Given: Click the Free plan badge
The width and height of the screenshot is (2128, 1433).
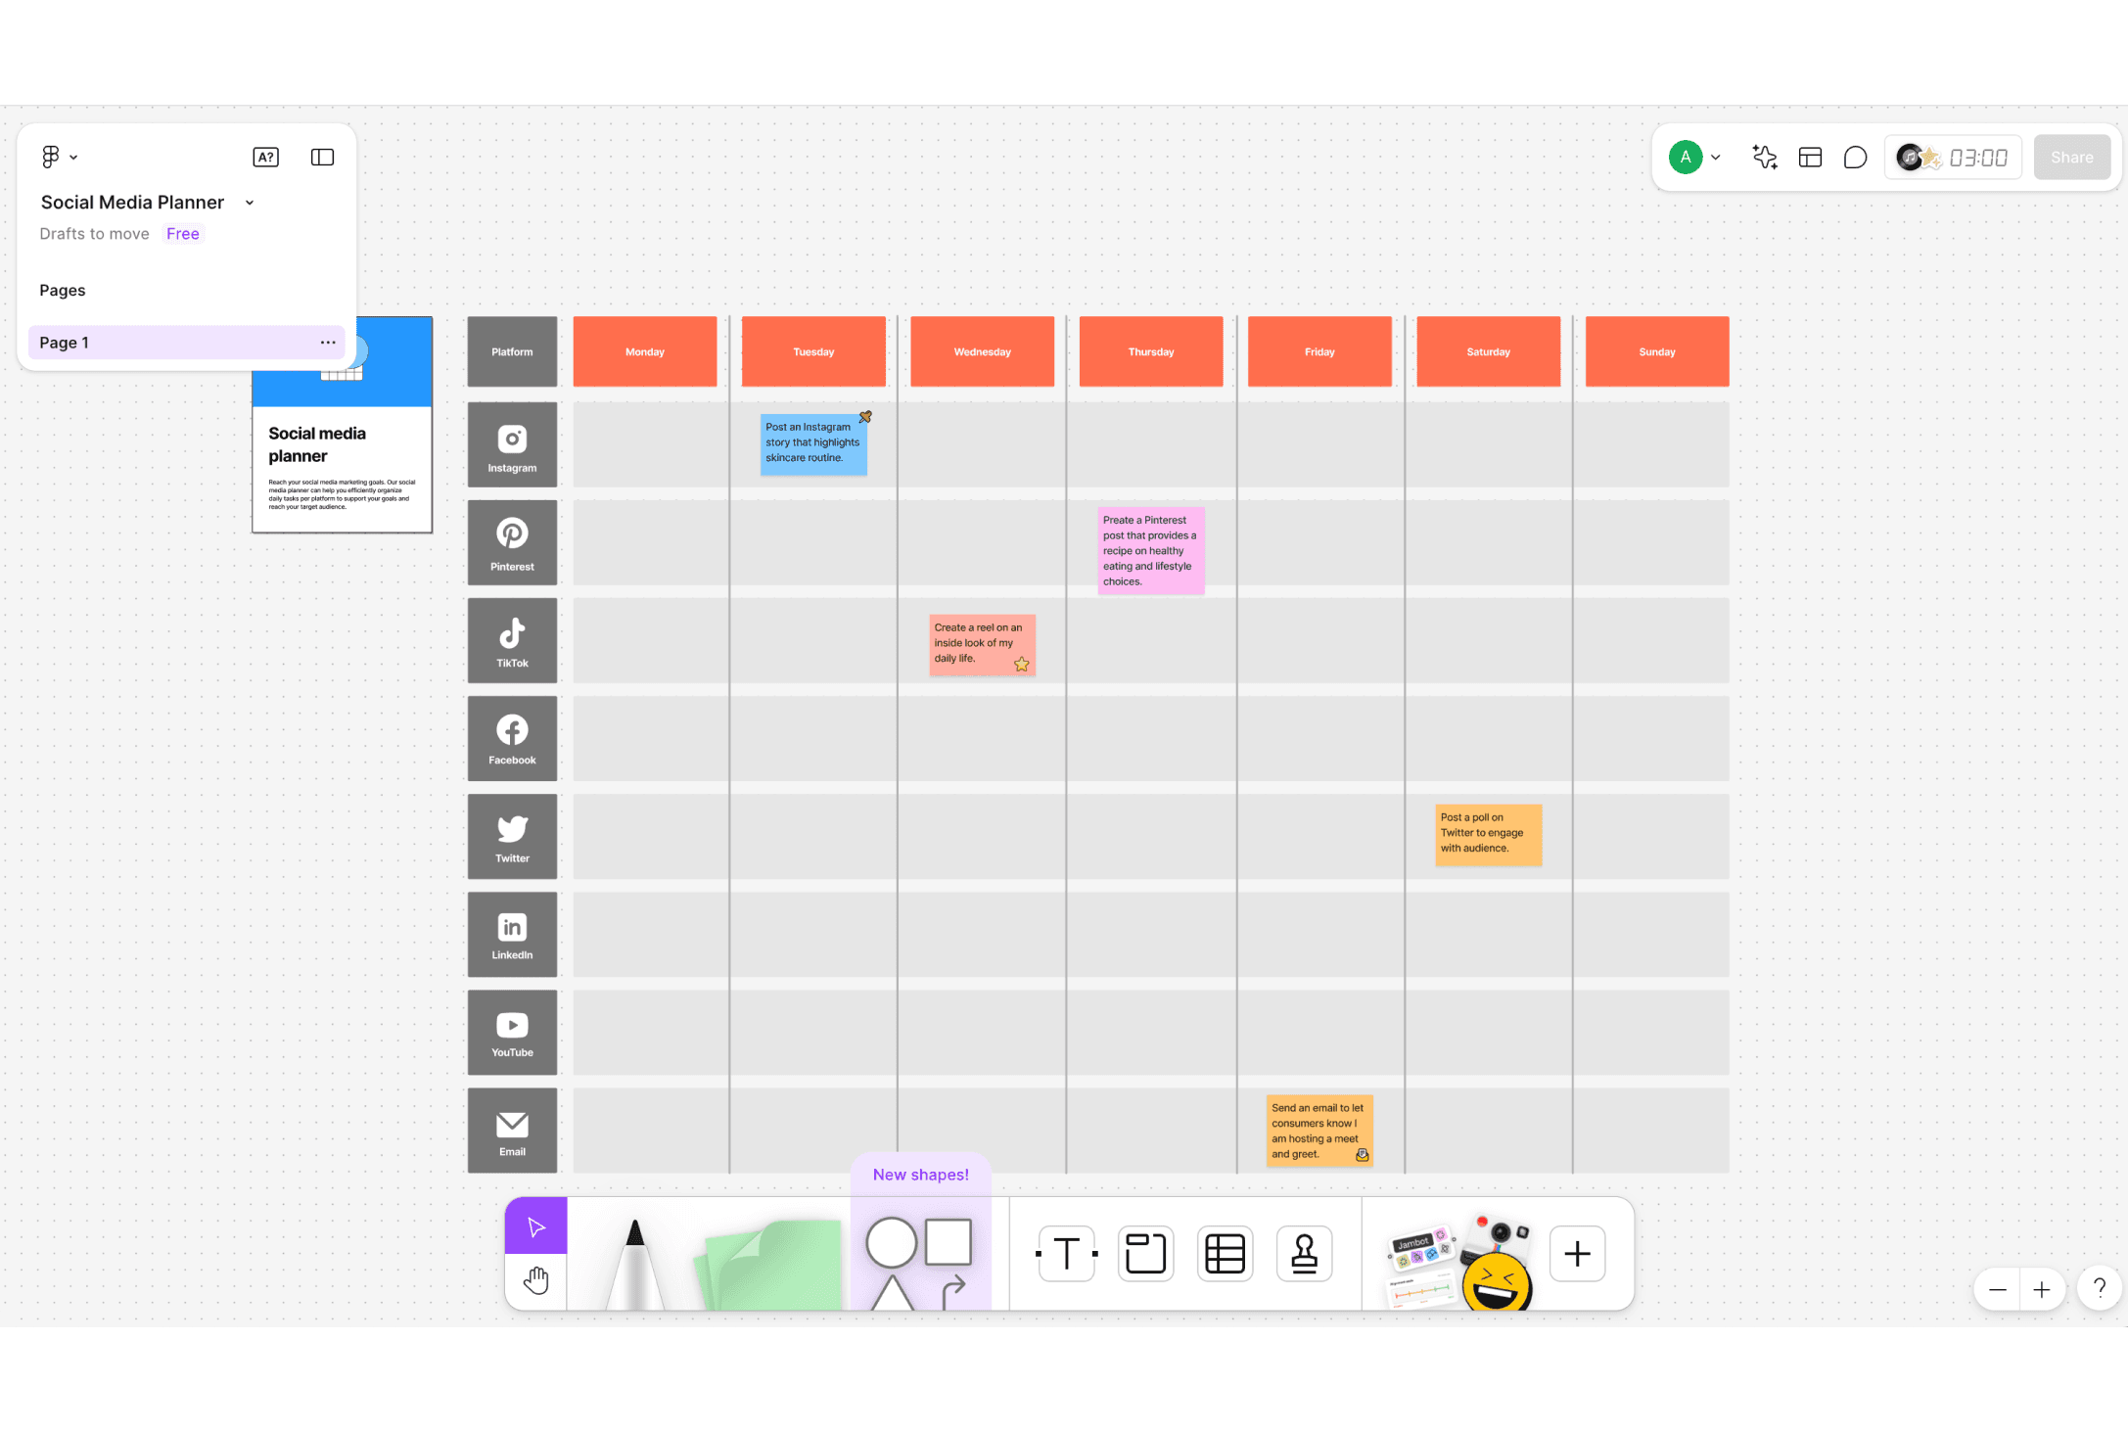Looking at the screenshot, I should (182, 234).
